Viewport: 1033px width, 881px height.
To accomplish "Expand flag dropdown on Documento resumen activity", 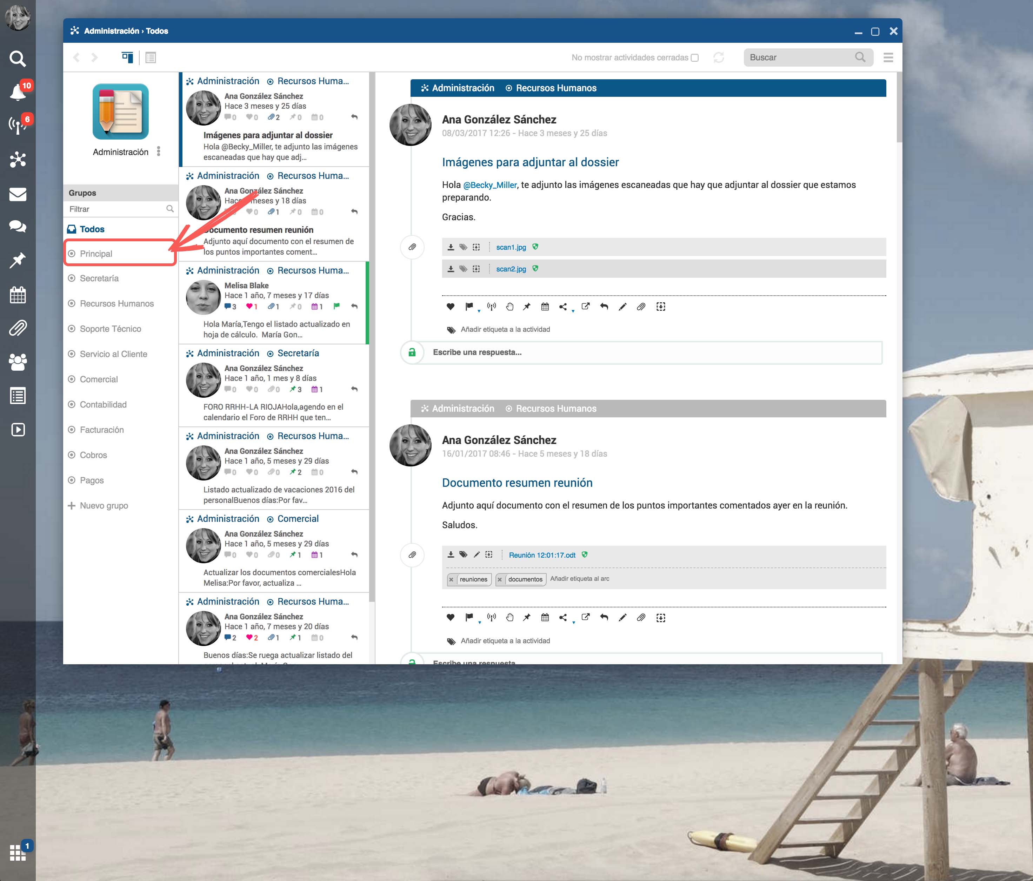I will pyautogui.click(x=480, y=623).
